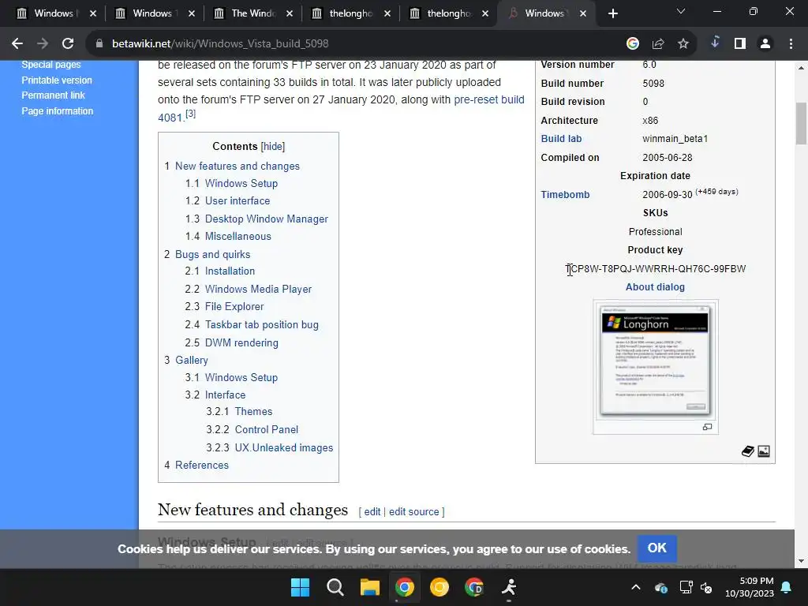Click the yellow Chrome Canary taskbar icon
Image resolution: width=808 pixels, height=606 pixels.
pos(439,587)
